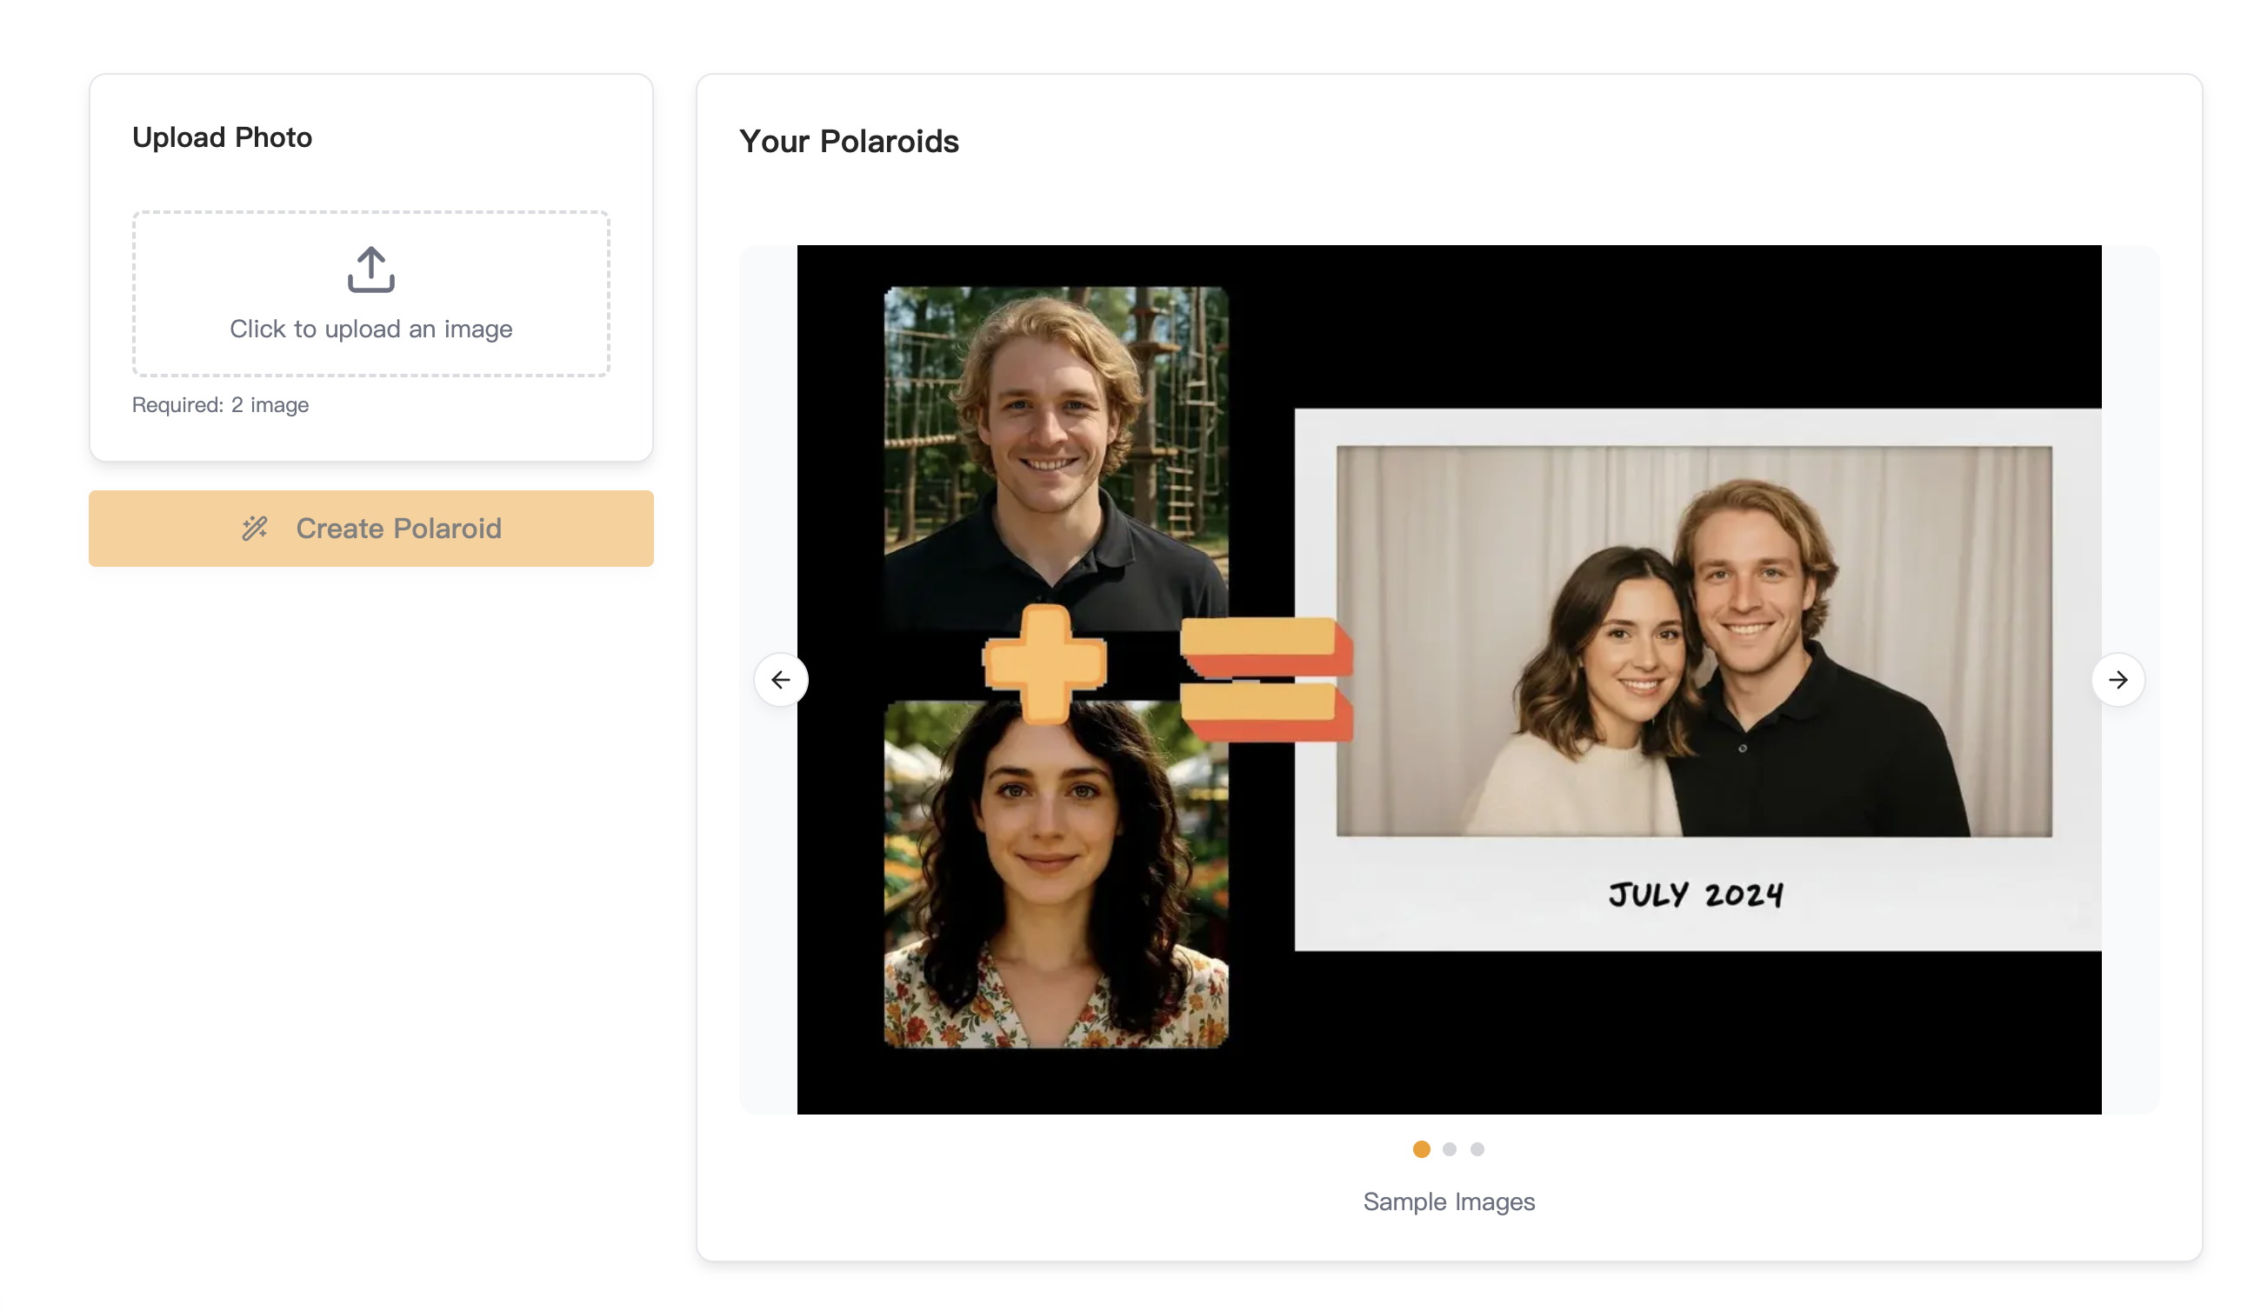Click the upload arrow icon
The width and height of the screenshot is (2261, 1311).
[x=370, y=269]
